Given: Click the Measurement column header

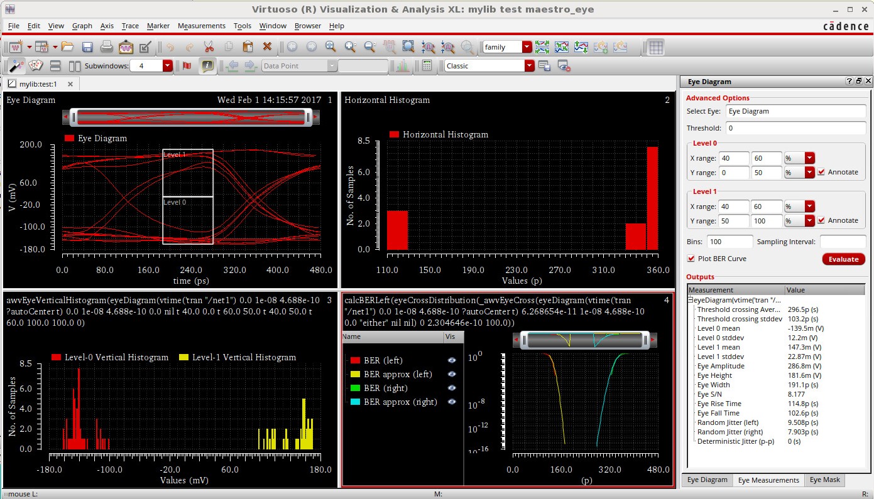Looking at the screenshot, I should pyautogui.click(x=736, y=290).
